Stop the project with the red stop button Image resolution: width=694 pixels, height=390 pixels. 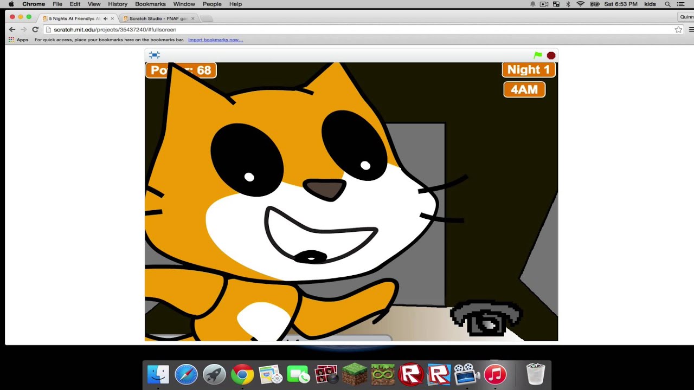551,55
